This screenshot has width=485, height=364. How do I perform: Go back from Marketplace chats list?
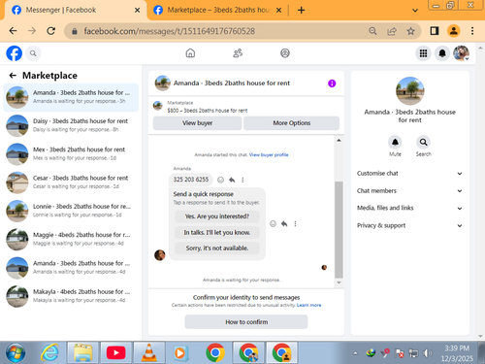pos(13,76)
